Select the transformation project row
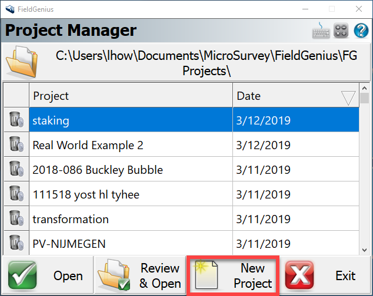Image resolution: width=373 pixels, height=296 pixels. [x=131, y=219]
